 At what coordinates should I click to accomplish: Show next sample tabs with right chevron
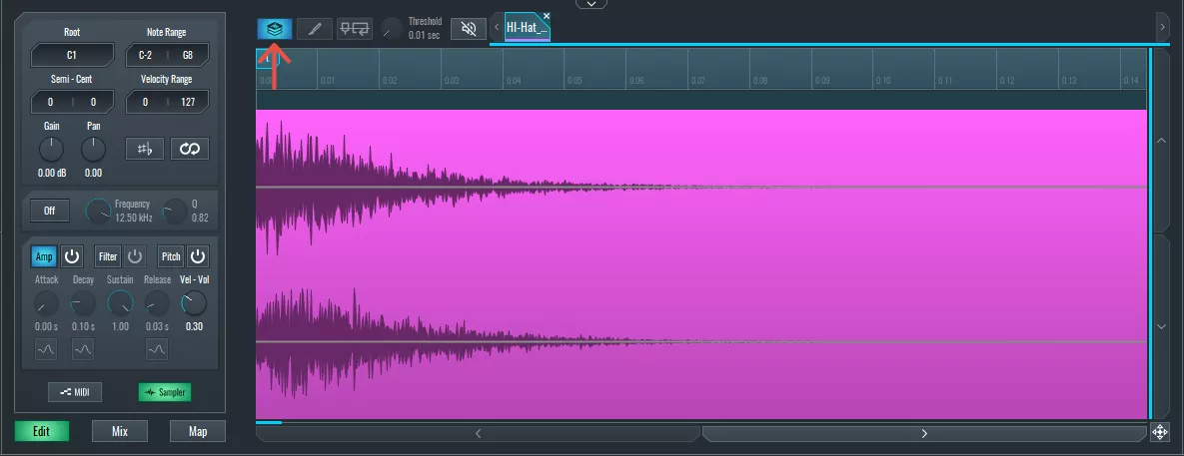[1163, 28]
